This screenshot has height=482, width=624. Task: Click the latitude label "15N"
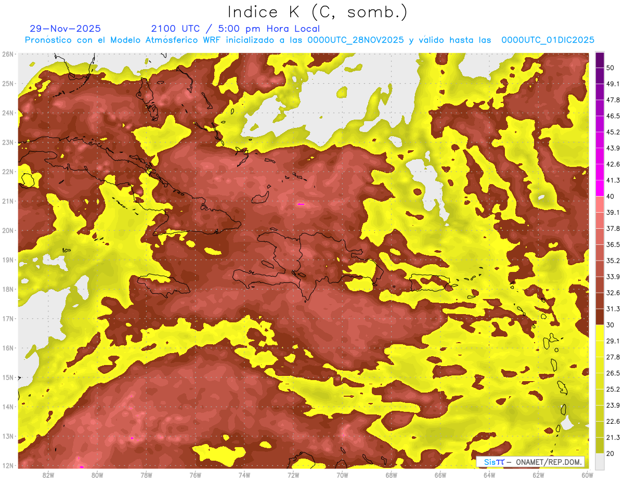click(8, 377)
